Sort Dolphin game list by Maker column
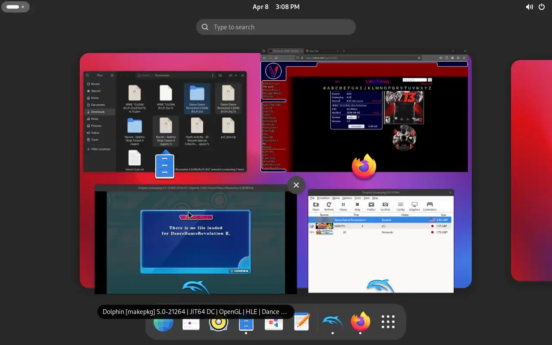 405,214
